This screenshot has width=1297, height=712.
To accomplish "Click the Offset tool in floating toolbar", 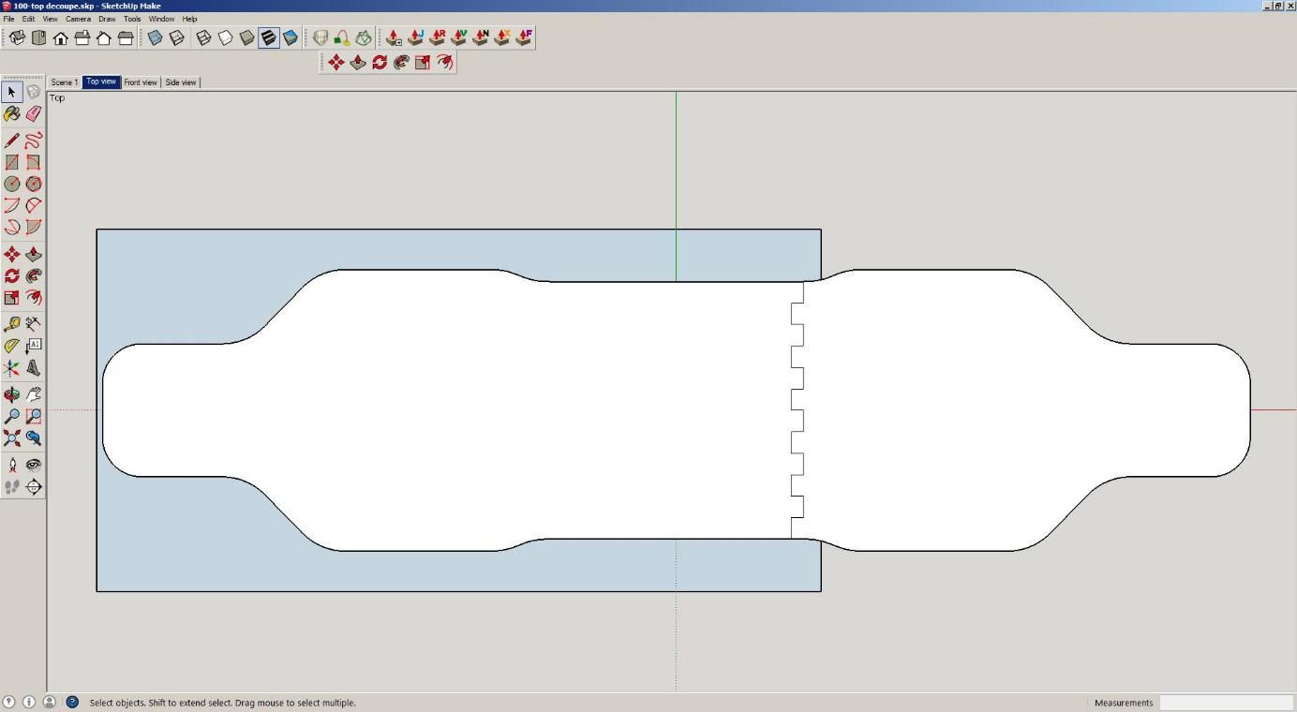I will pyautogui.click(x=445, y=63).
